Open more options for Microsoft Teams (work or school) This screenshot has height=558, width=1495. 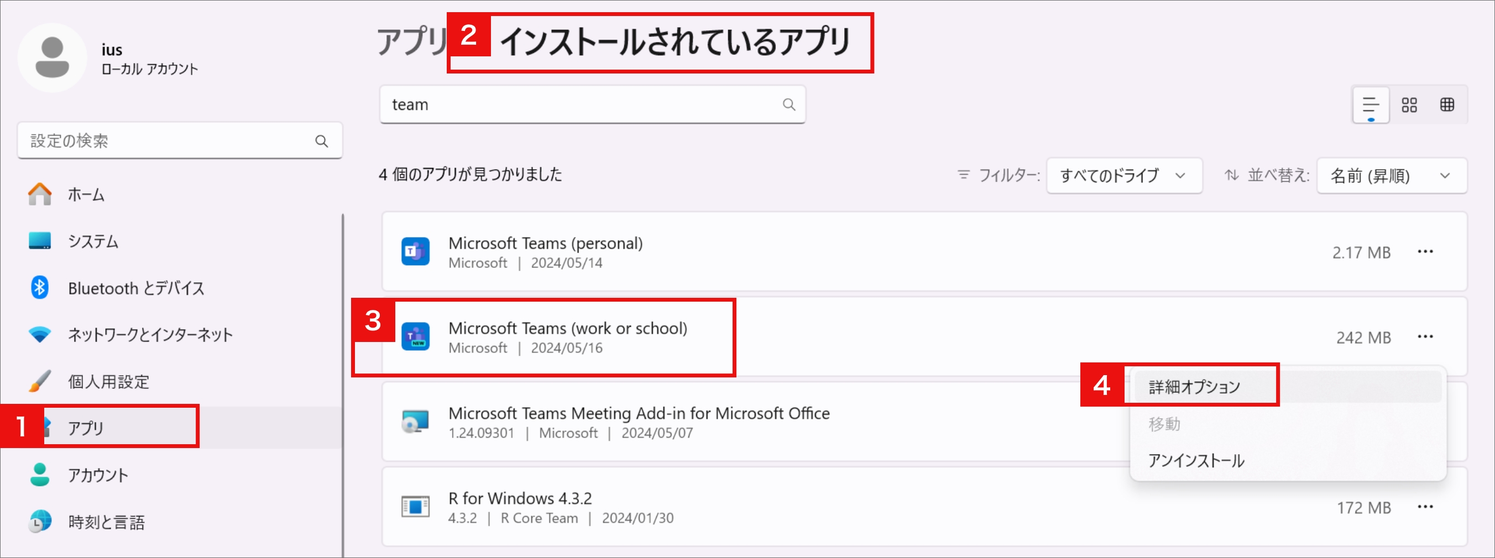coord(1425,336)
